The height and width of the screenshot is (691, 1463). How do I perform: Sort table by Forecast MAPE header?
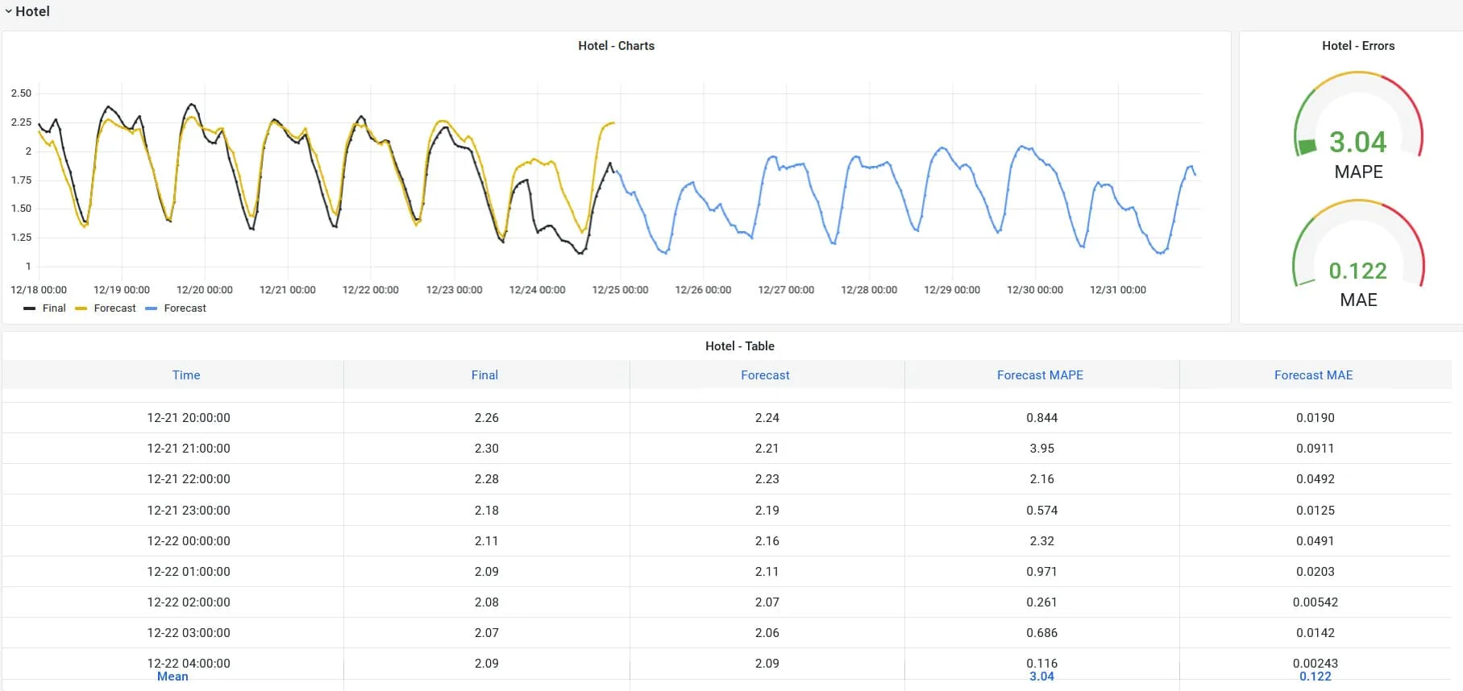1040,375
